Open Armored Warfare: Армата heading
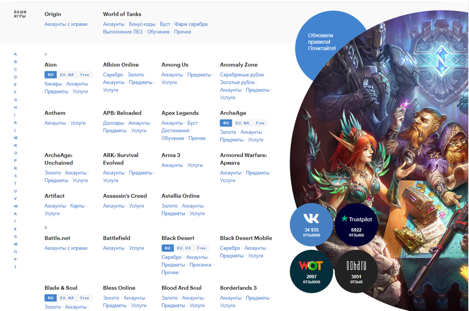The width and height of the screenshot is (469, 311). tap(243, 159)
